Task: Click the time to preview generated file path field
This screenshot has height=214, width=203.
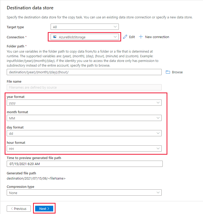Action: click(84, 163)
